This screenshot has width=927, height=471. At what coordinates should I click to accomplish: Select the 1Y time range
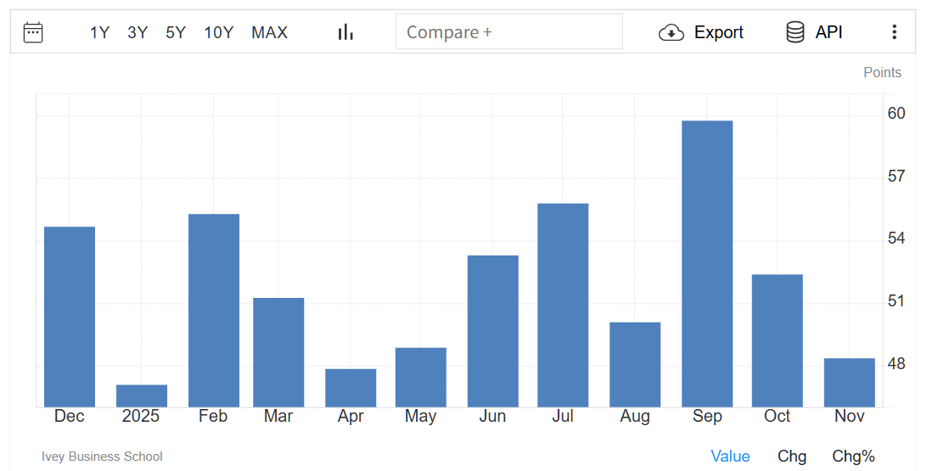(100, 32)
